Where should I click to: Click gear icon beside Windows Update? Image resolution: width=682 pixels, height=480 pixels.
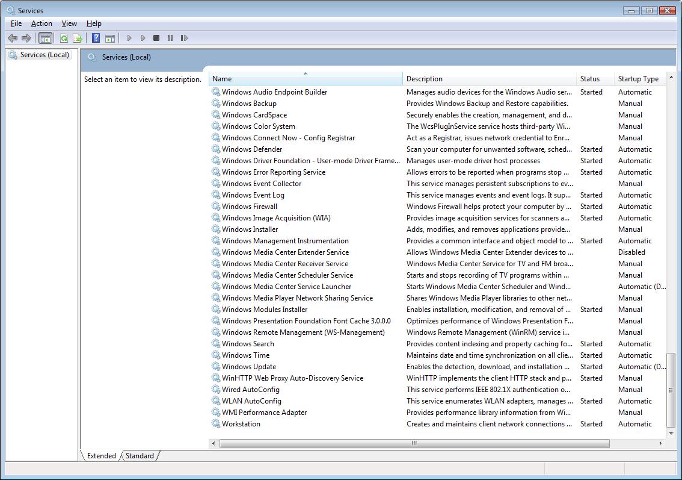click(x=216, y=366)
